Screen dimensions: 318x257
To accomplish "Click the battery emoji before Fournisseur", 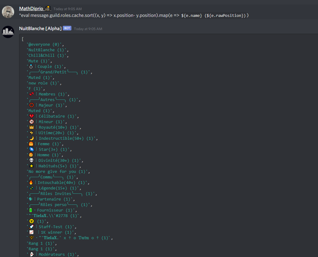I will point(30,210).
